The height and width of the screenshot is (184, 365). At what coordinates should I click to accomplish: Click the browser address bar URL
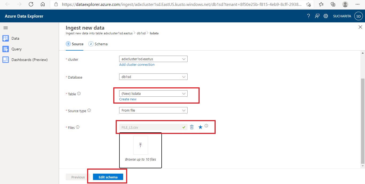coord(182,4)
